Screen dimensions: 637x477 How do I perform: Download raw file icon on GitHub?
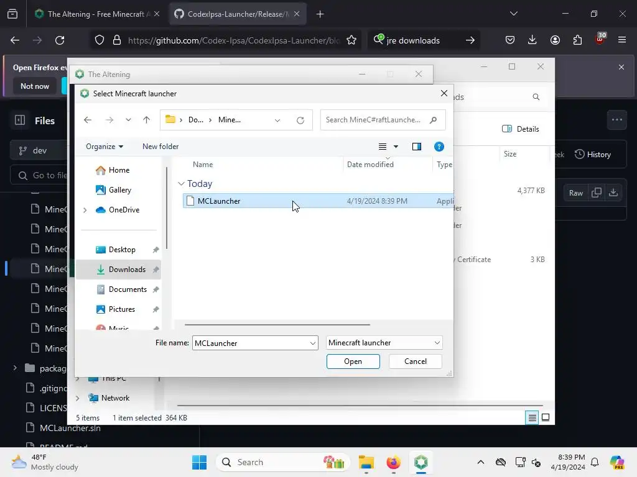pos(613,193)
